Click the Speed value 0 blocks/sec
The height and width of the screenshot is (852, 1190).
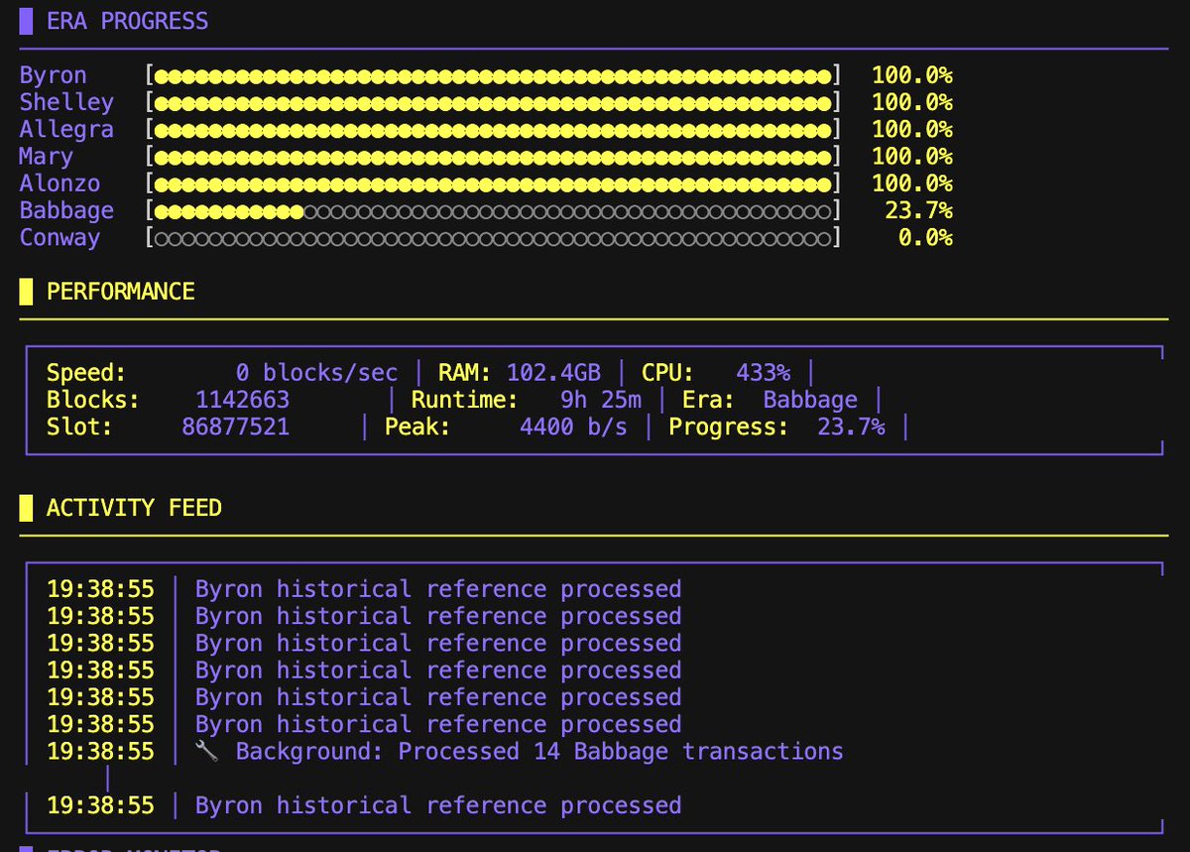point(316,373)
